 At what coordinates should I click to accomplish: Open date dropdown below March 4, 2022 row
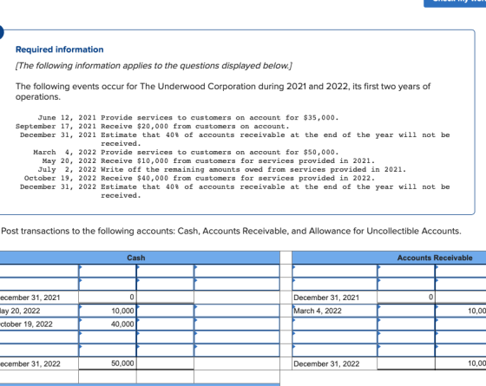334,324
